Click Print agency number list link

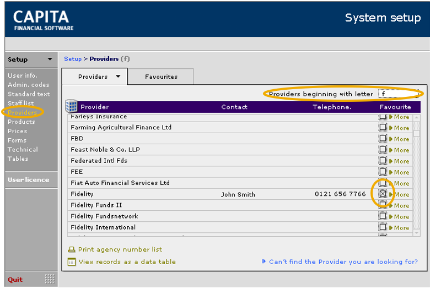point(120,249)
